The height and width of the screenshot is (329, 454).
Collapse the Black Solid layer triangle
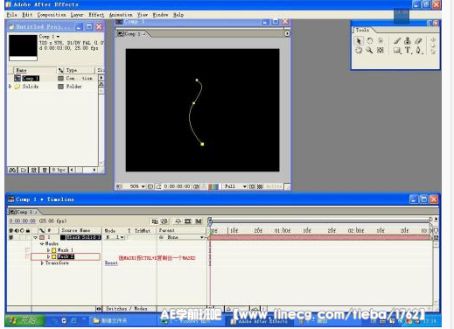(36, 237)
